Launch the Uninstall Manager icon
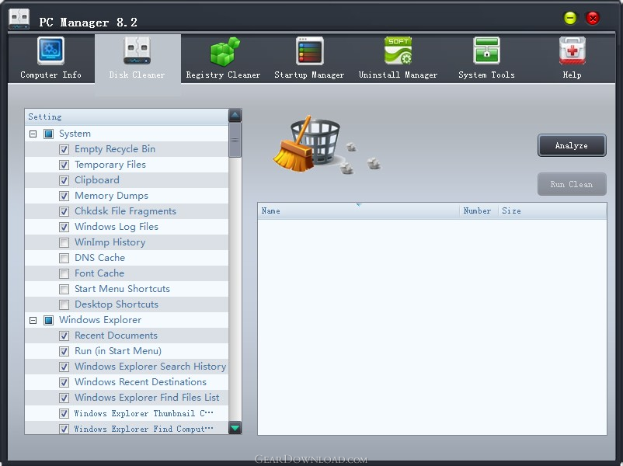Viewport: 623px width, 466px height. click(399, 50)
